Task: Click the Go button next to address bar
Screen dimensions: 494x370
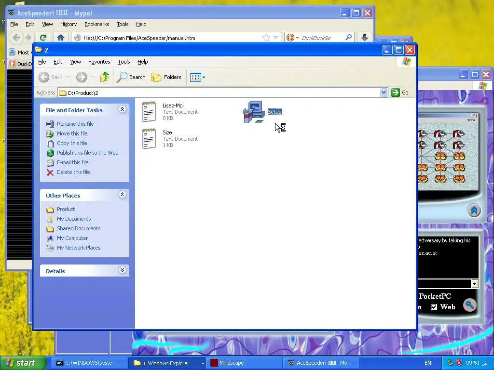Action: click(400, 92)
